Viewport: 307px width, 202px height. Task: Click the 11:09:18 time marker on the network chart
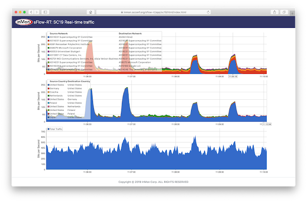[x=233, y=76]
